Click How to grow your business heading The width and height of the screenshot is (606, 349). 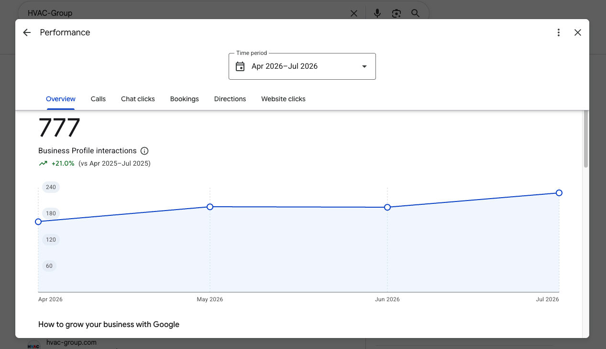tap(109, 325)
